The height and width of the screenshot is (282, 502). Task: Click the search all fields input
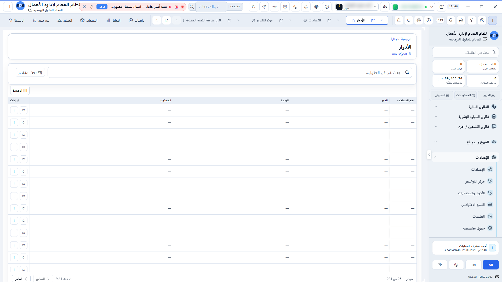(x=230, y=73)
